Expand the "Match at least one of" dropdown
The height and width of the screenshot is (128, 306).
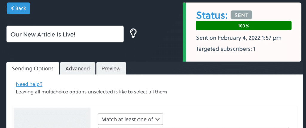coord(130,119)
